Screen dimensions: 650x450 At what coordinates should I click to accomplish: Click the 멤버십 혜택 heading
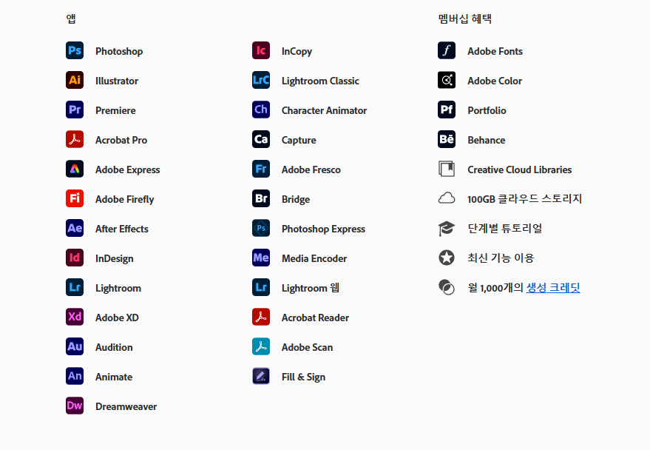pos(464,19)
